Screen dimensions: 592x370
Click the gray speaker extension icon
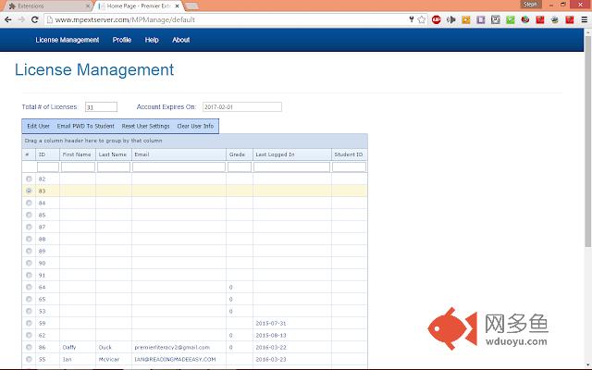tap(450, 19)
